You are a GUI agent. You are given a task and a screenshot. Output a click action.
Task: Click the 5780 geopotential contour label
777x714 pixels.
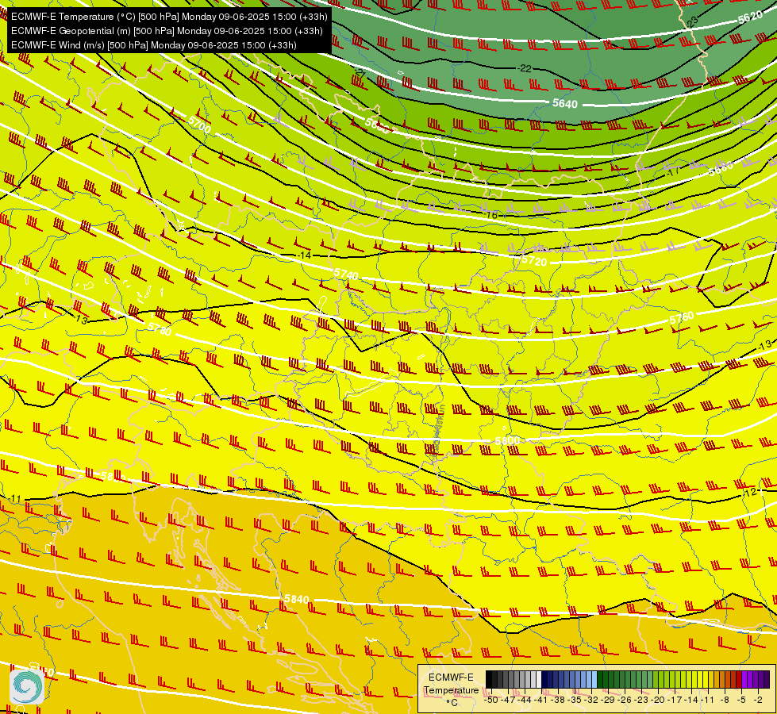click(x=159, y=329)
